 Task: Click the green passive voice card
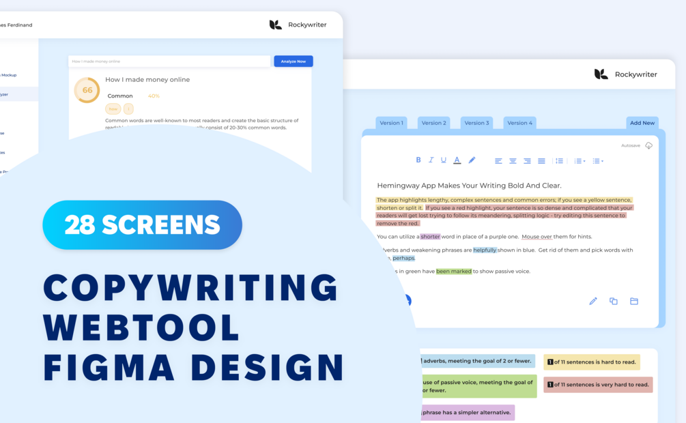point(478,386)
